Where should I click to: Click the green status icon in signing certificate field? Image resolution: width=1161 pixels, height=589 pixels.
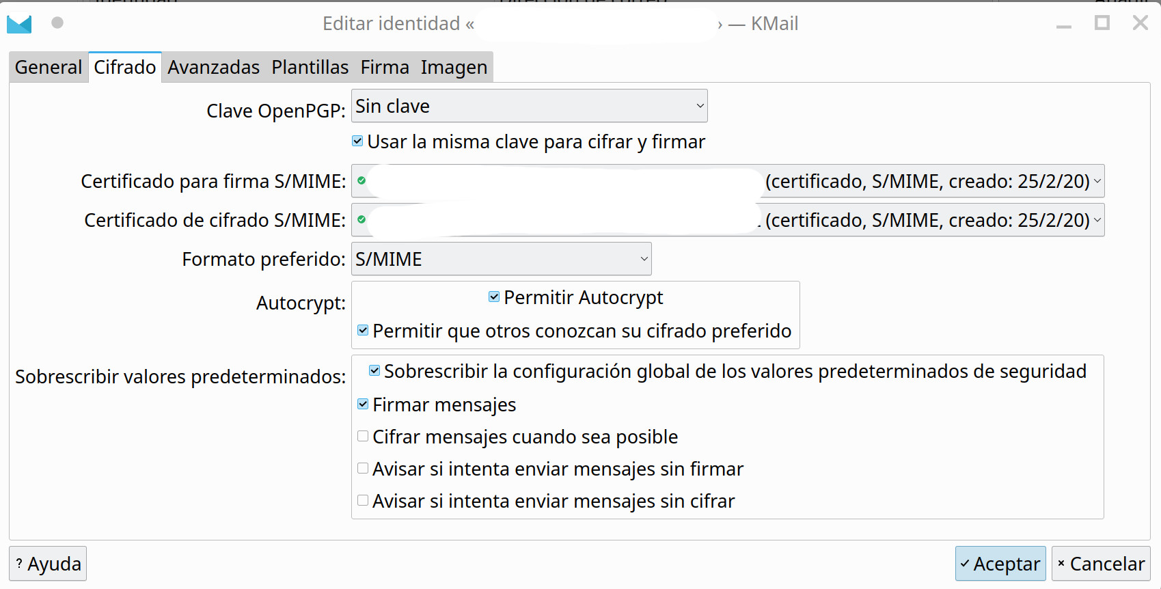[361, 181]
